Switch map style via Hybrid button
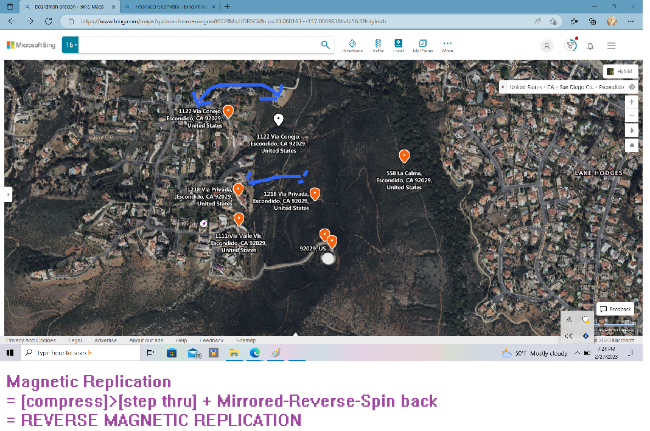This screenshot has height=431, width=650. 620,71
